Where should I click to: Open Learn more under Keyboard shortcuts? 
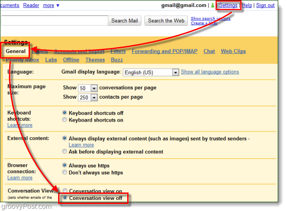pyautogui.click(x=20, y=125)
